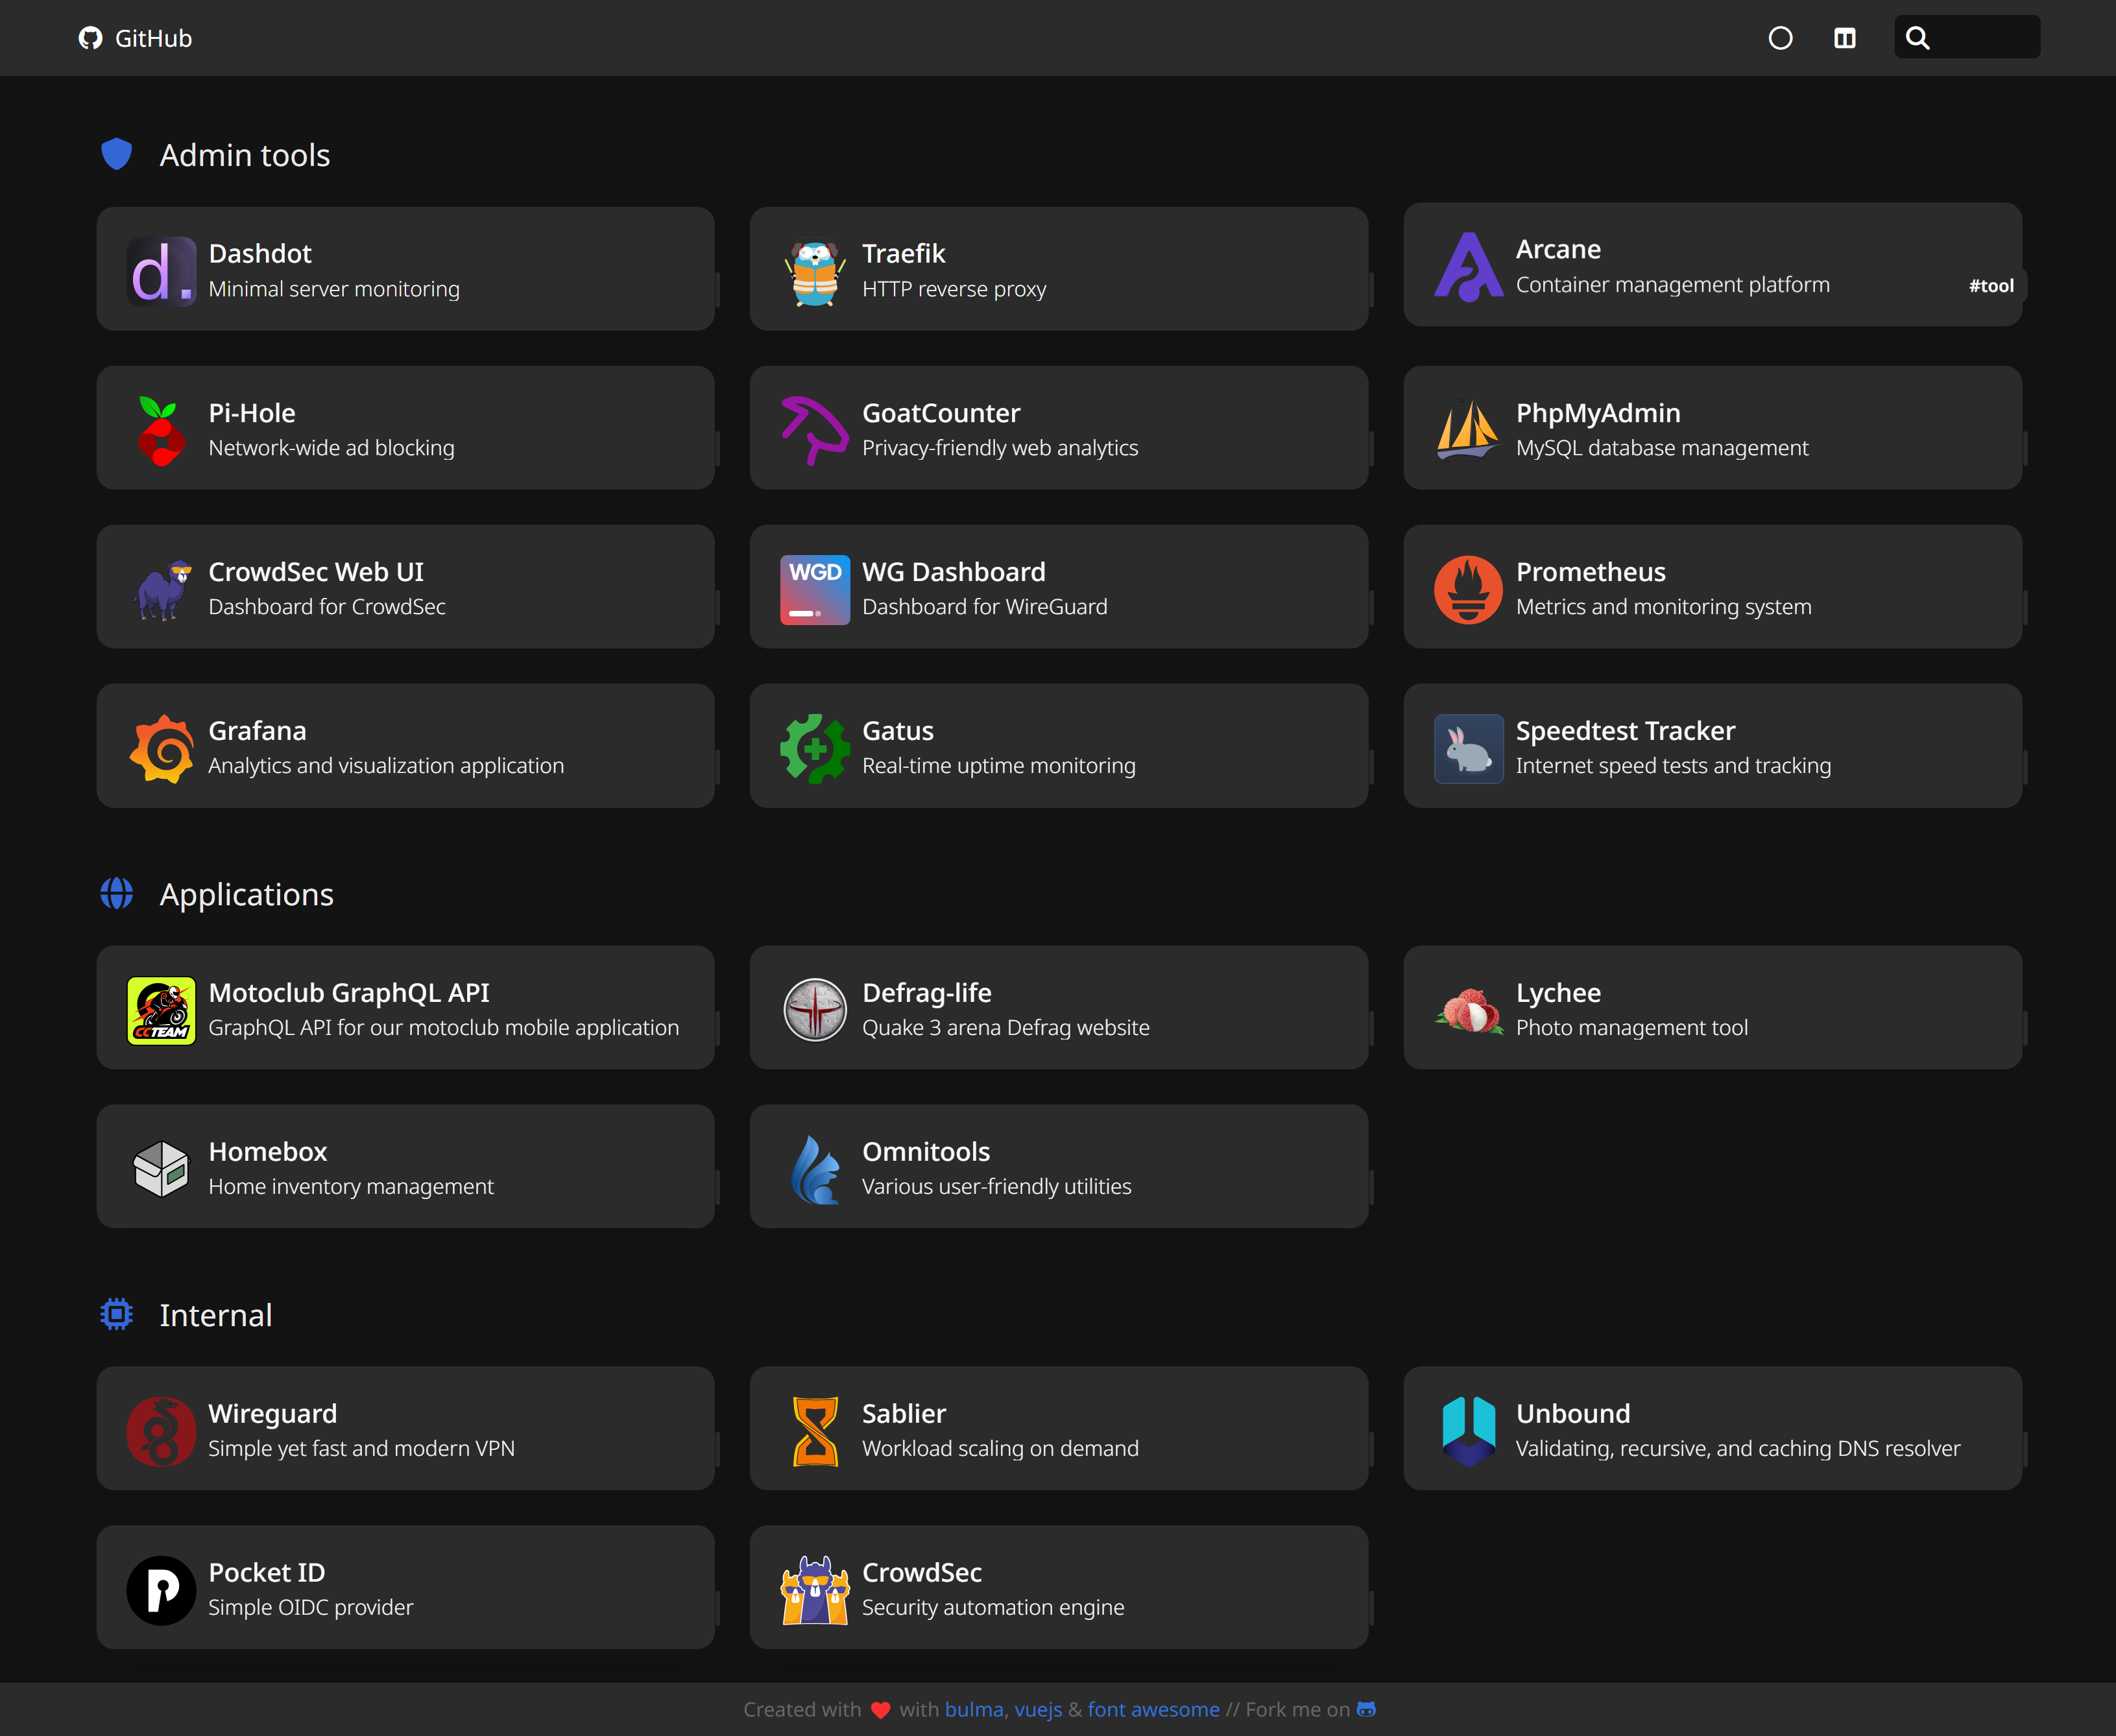The width and height of the screenshot is (2116, 1736).
Task: Click the 'Applications' section heading
Action: (246, 894)
